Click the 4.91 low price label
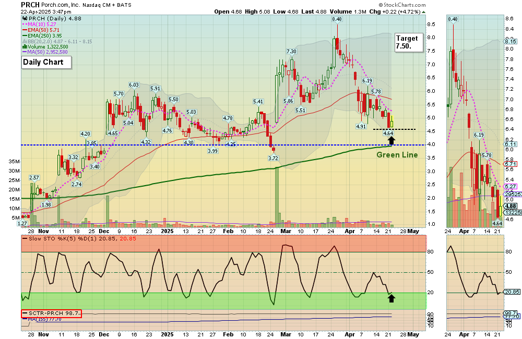The image size is (522, 339). pos(361,126)
